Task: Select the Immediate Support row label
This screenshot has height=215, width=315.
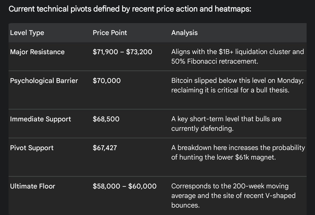Action: (x=40, y=119)
